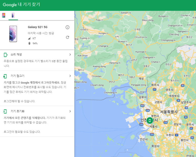Click route 50 highway shield on map
The image size is (196, 157).
(192, 138)
